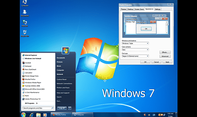Click the monitor icon in the system tray

[154, 115]
